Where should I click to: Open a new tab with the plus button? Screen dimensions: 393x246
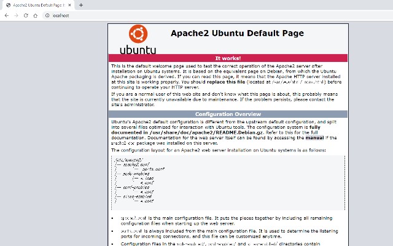click(81, 5)
